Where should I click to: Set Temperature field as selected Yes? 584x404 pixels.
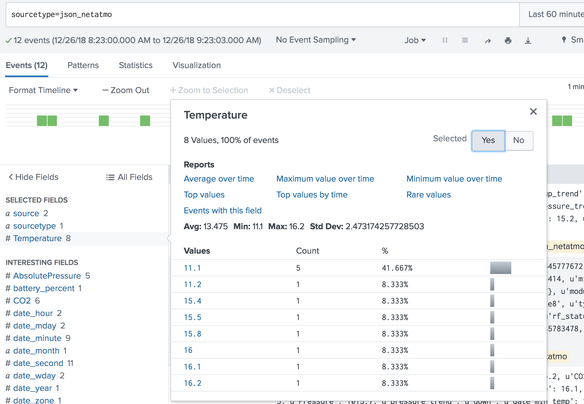click(x=488, y=140)
